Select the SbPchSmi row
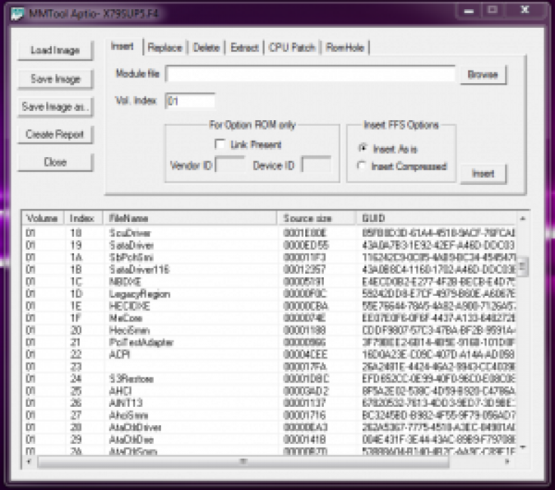This screenshot has width=555, height=490. pos(269,257)
